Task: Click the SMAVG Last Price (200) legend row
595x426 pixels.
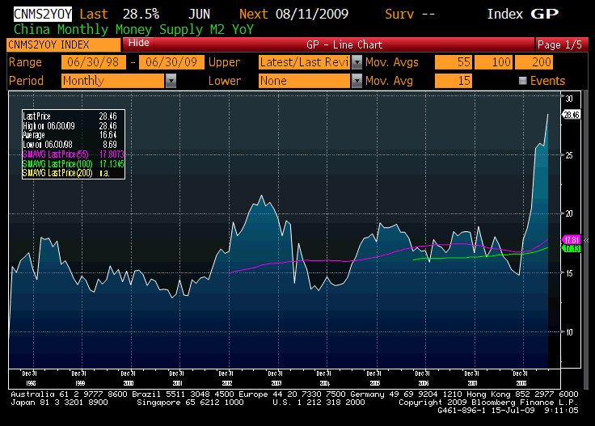Action: [73, 173]
